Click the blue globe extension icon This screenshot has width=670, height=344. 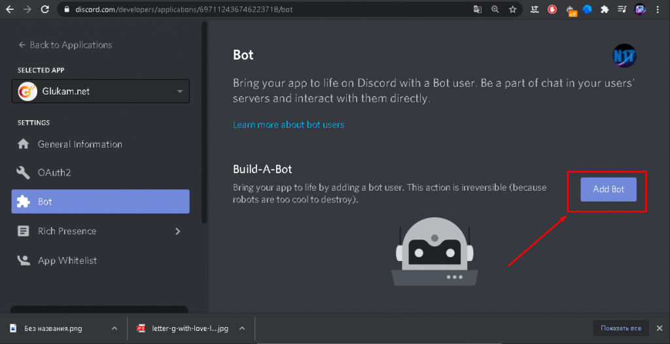tap(587, 9)
